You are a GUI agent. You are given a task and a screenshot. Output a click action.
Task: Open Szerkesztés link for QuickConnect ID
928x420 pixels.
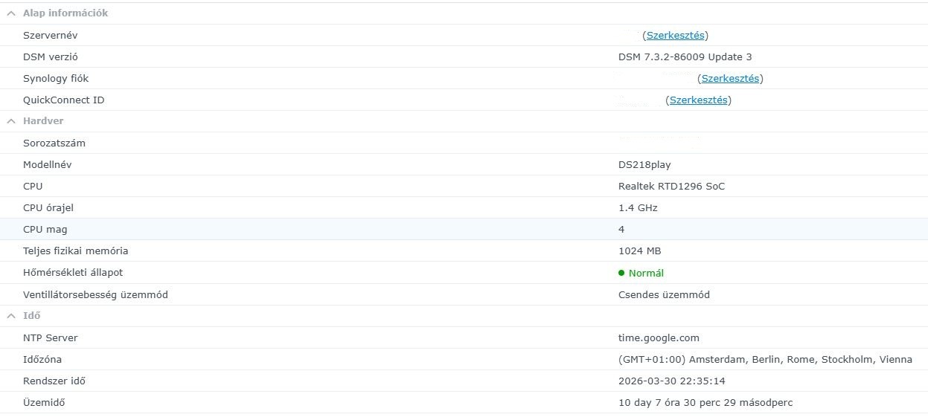[698, 100]
